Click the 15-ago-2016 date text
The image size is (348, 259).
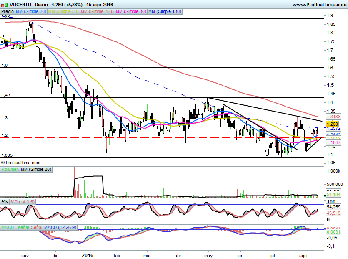point(100,5)
